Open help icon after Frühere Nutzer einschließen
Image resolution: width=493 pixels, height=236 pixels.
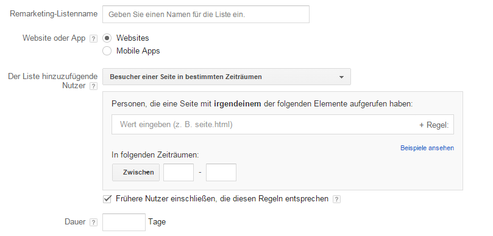336,199
